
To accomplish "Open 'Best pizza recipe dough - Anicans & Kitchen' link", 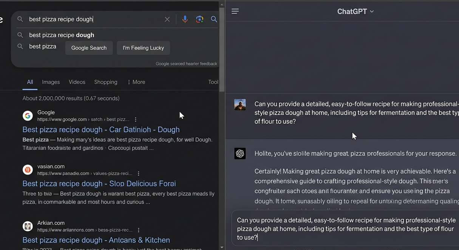I will [x=96, y=240].
